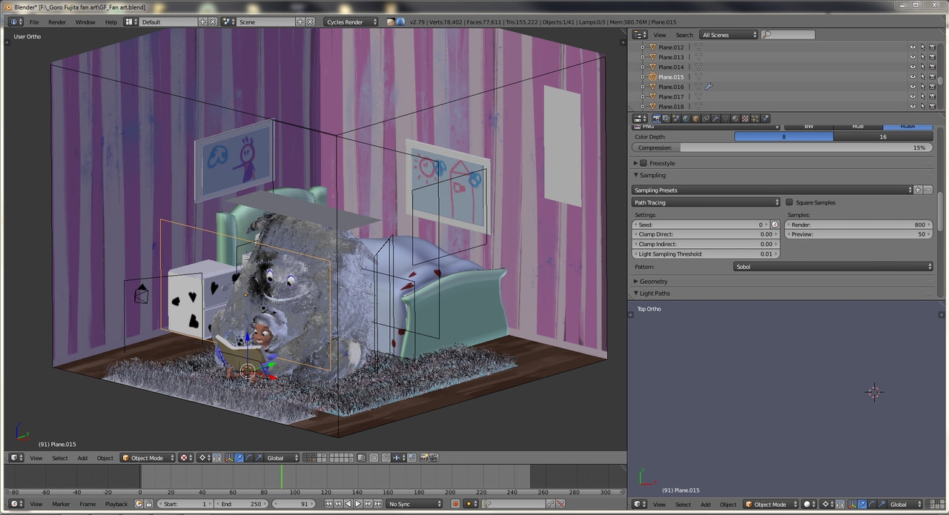This screenshot has width=949, height=515.
Task: Open the No Sync dropdown in timeline
Action: [414, 504]
